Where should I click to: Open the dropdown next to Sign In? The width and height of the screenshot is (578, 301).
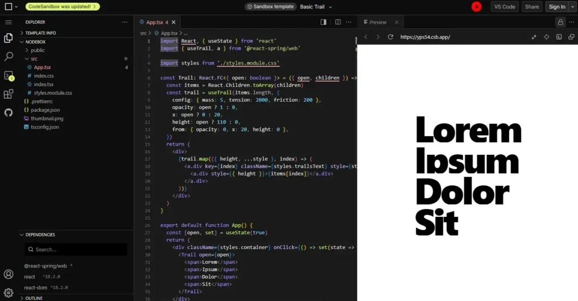pos(572,7)
